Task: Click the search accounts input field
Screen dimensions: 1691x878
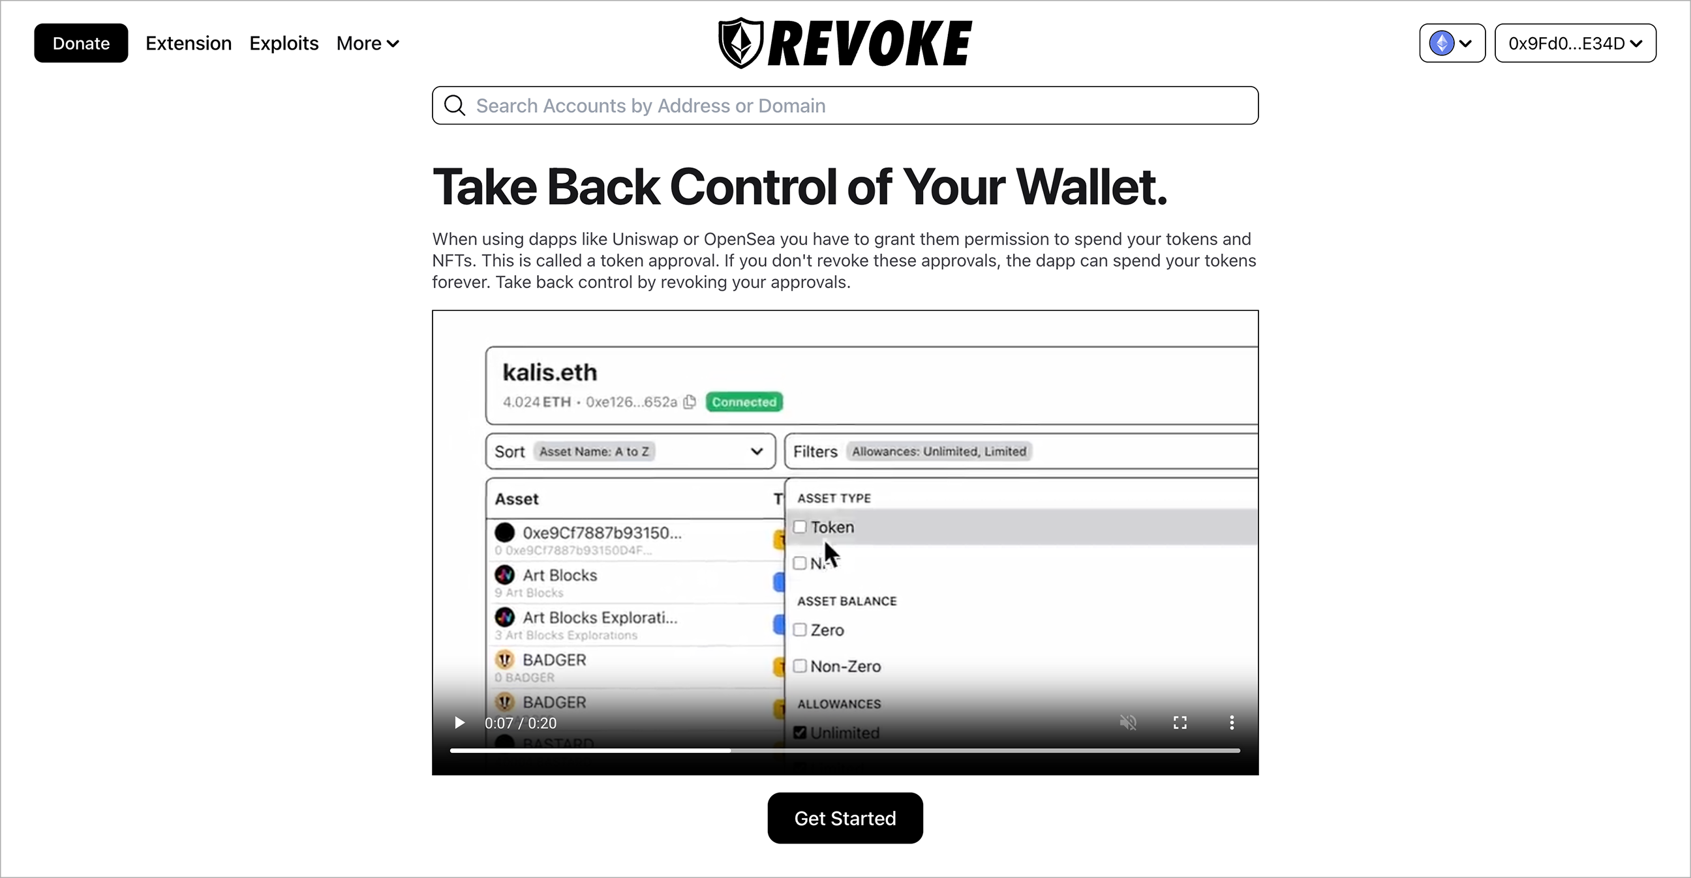Action: pos(845,105)
